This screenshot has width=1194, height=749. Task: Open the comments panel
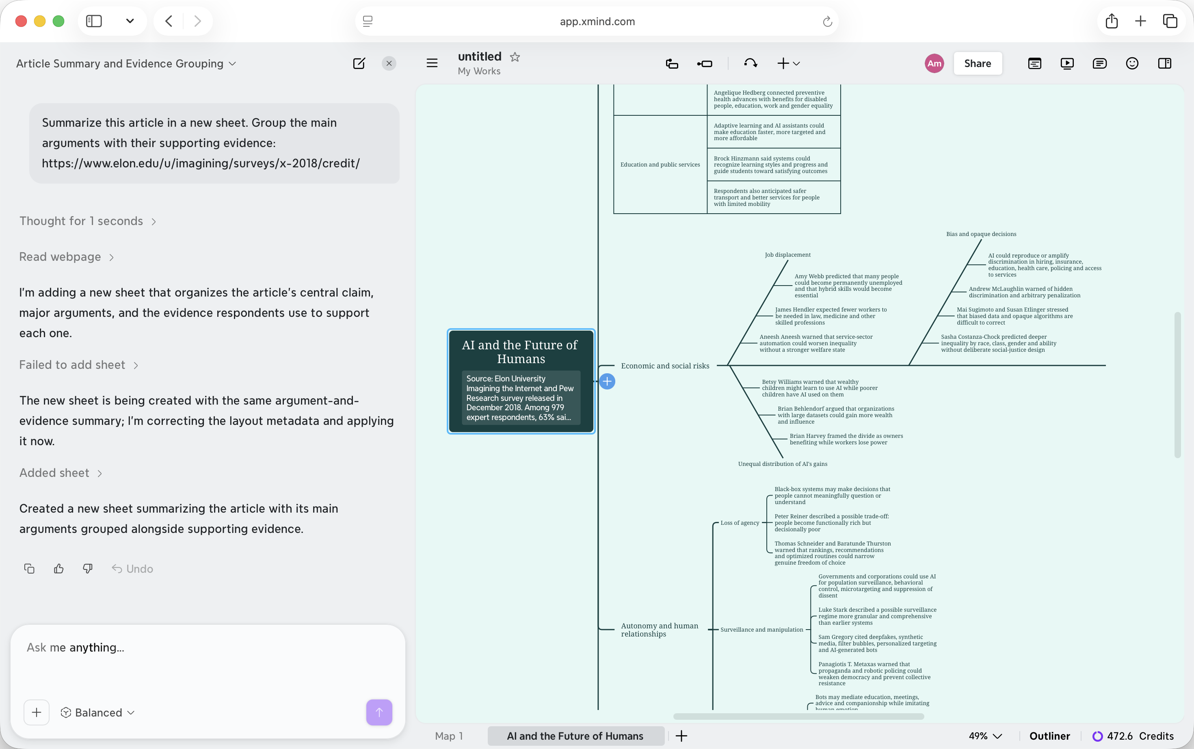point(1099,63)
